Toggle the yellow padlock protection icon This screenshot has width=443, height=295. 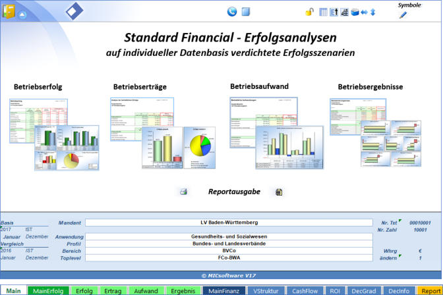309,12
